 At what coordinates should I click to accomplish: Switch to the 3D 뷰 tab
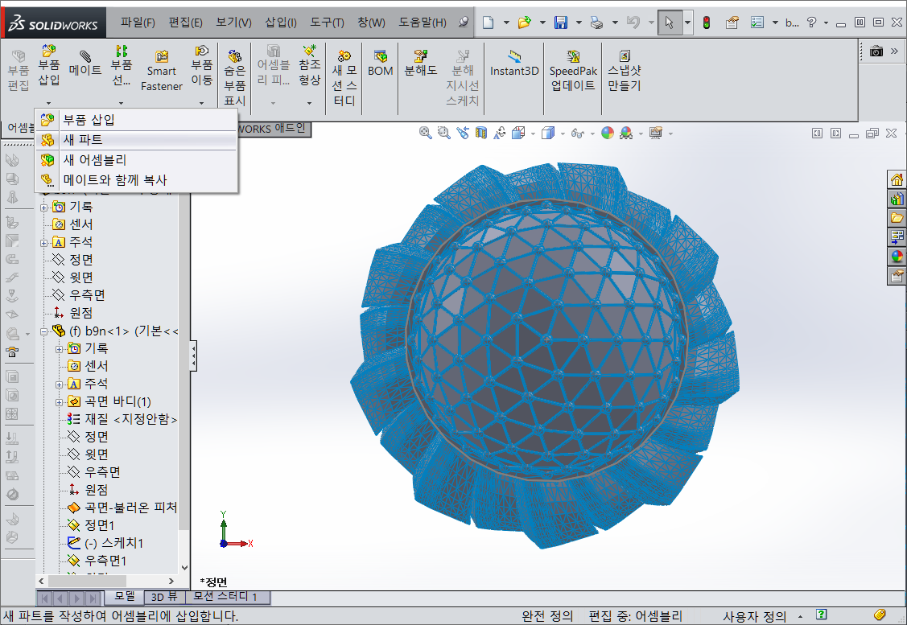click(164, 596)
